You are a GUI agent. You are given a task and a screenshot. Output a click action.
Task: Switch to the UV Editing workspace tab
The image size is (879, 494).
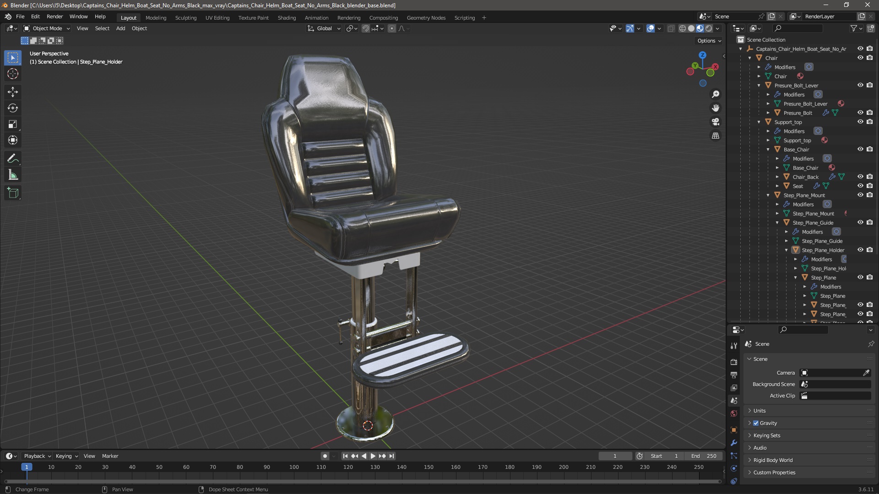[217, 18]
